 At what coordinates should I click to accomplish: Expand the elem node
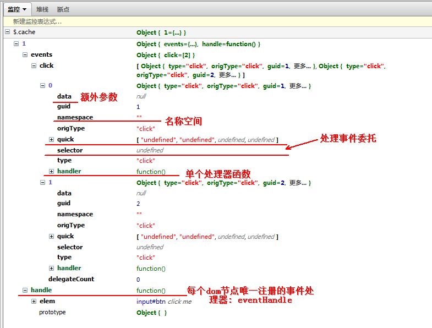tap(34, 302)
